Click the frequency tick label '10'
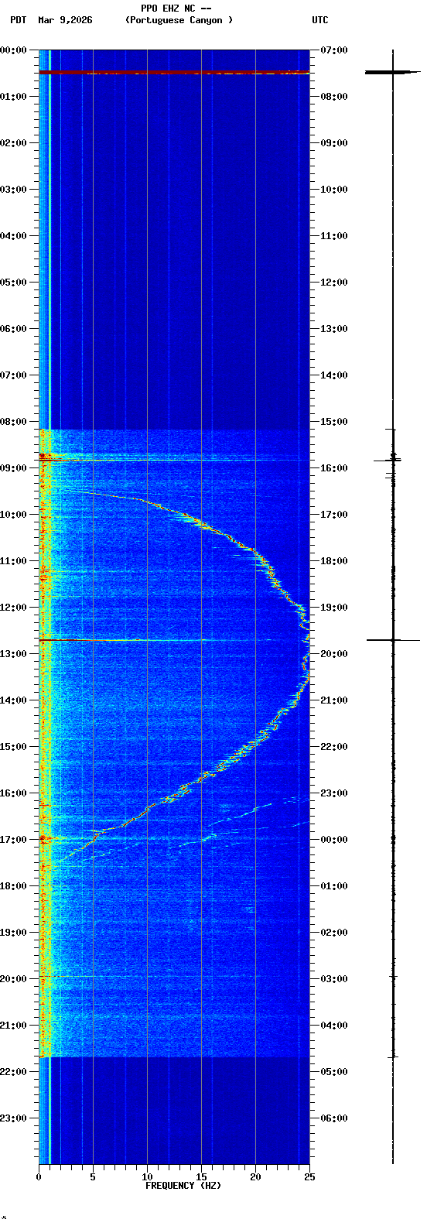The width and height of the screenshot is (427, 1226). coord(147,1177)
